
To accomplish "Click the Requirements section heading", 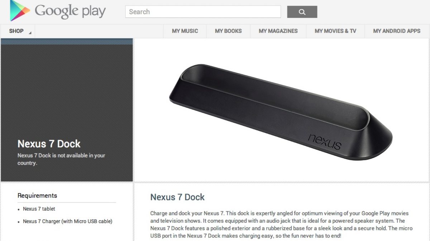I will [37, 196].
